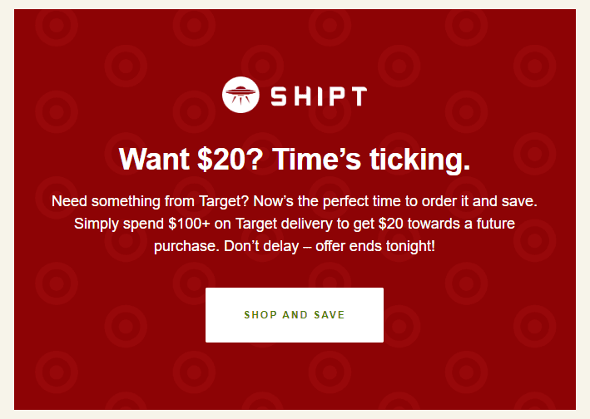Viewport: 590px width, 419px height.
Task: Click the Shipt UFO logo icon
Action: pyautogui.click(x=240, y=95)
